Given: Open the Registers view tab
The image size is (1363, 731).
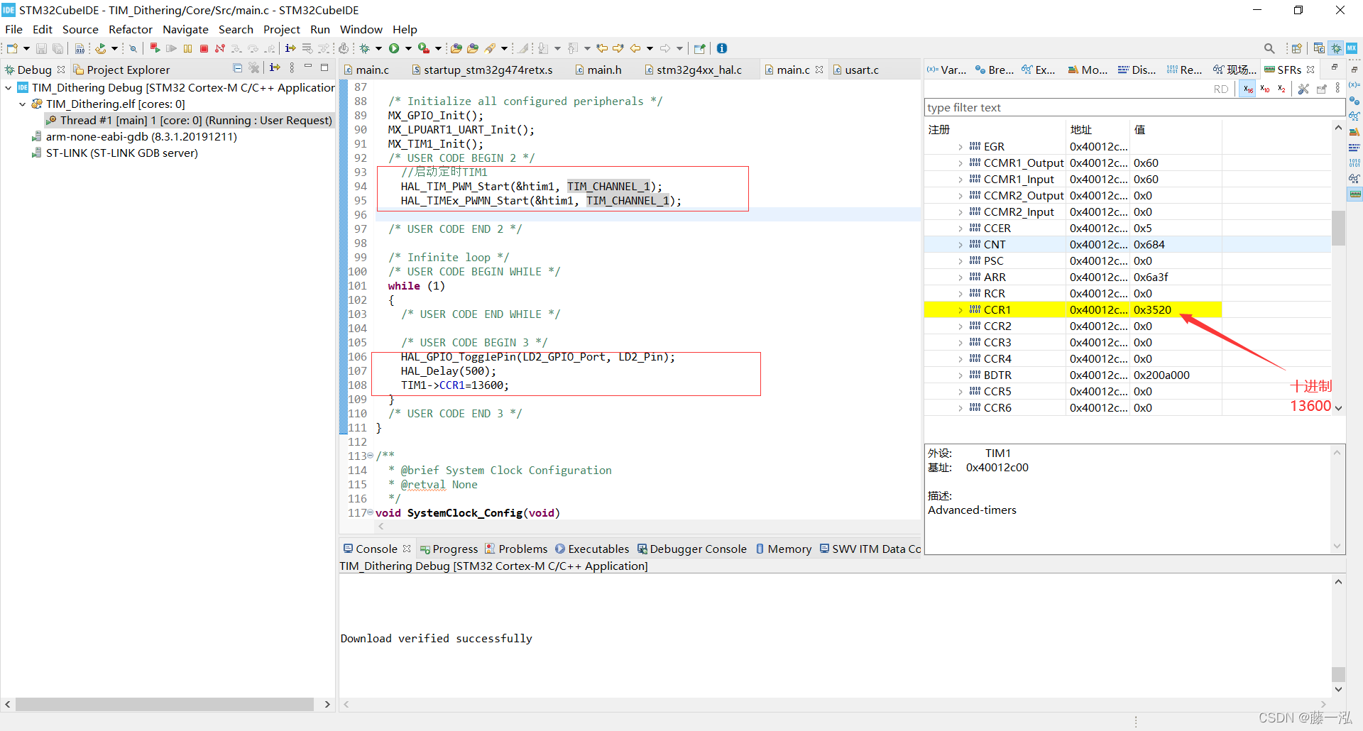Looking at the screenshot, I should 1185,70.
